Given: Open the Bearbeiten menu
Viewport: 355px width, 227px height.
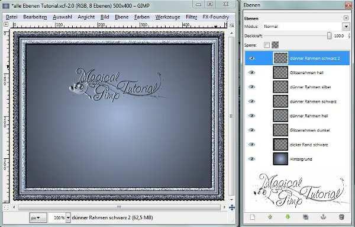Looking at the screenshot, I should tap(35, 17).
